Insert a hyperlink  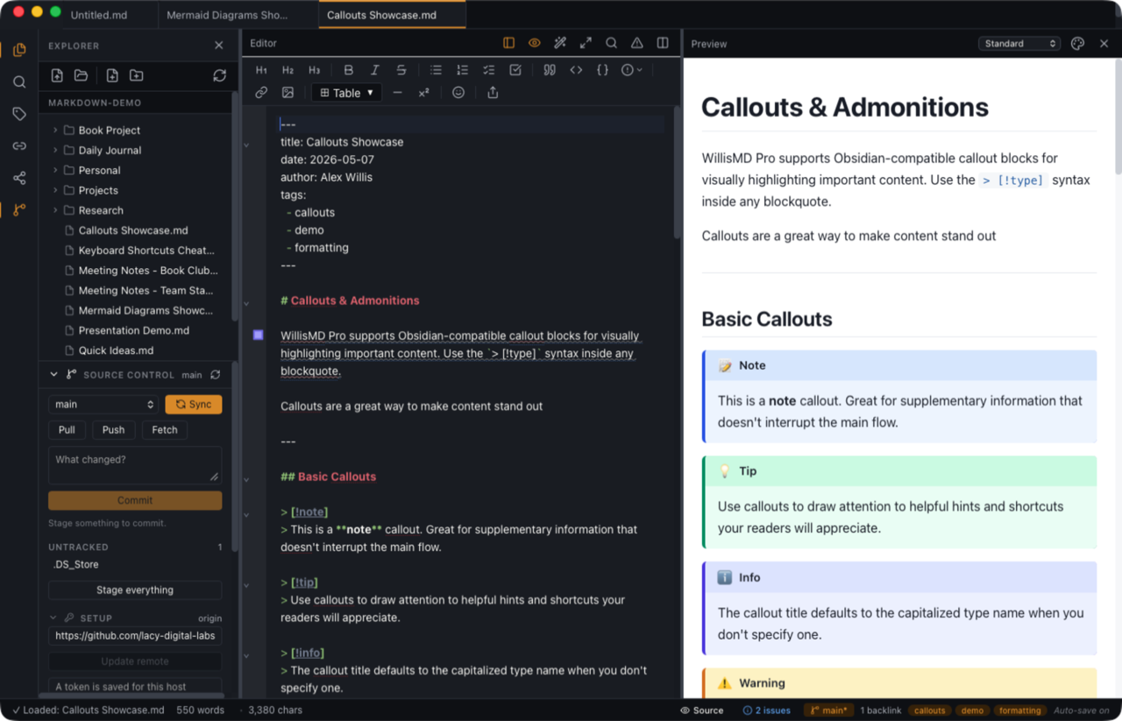pos(261,92)
